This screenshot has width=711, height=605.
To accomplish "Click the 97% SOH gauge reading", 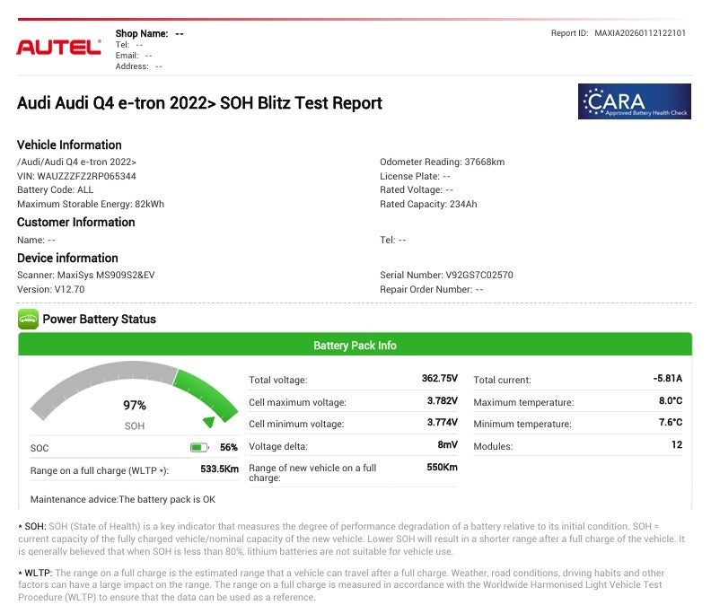I will tap(135, 406).
